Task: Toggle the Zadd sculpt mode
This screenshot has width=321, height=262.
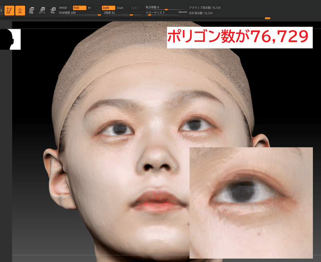Action: tap(108, 8)
